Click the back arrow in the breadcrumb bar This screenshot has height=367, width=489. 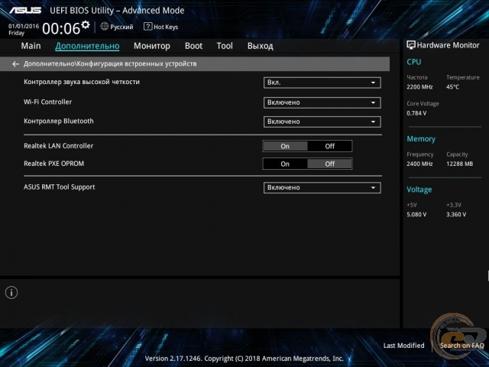[x=15, y=64]
